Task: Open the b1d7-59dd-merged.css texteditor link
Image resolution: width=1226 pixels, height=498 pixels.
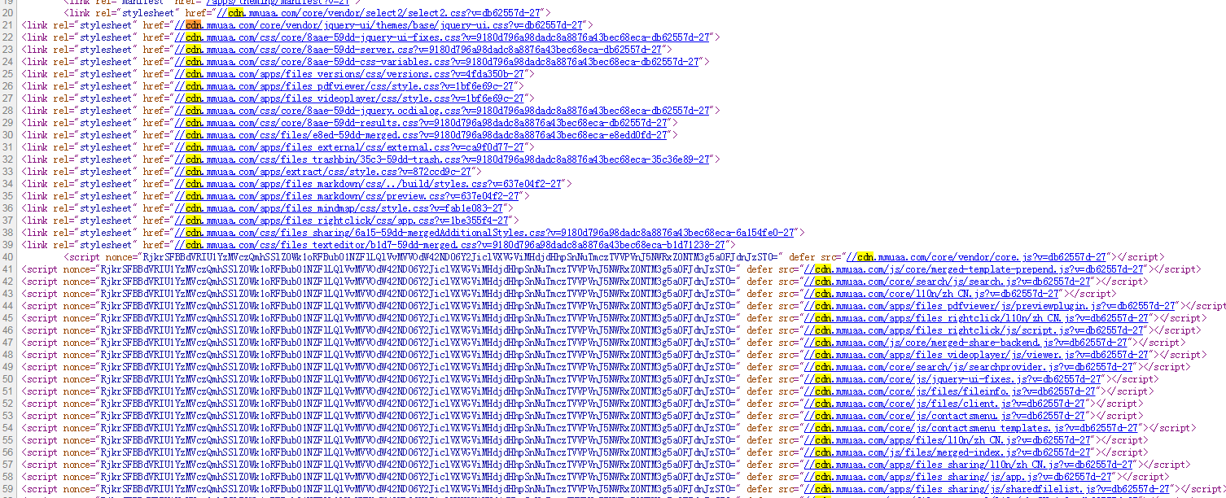Action: click(x=450, y=245)
